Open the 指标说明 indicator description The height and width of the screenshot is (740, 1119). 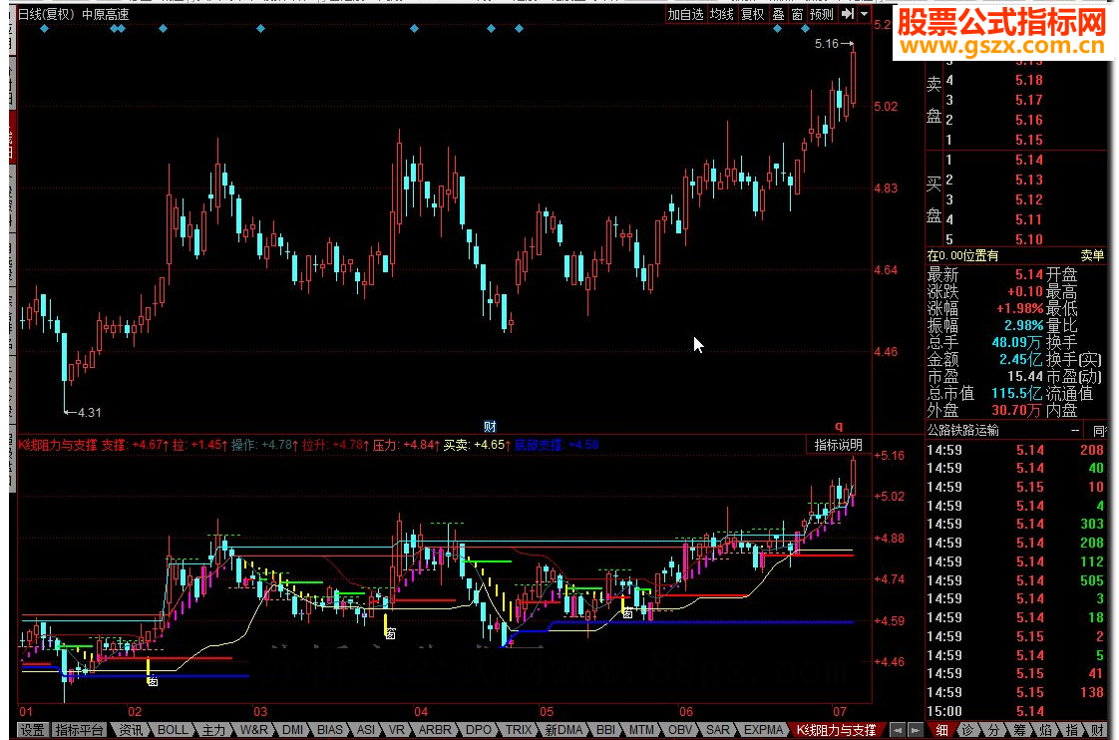pyautogui.click(x=838, y=445)
